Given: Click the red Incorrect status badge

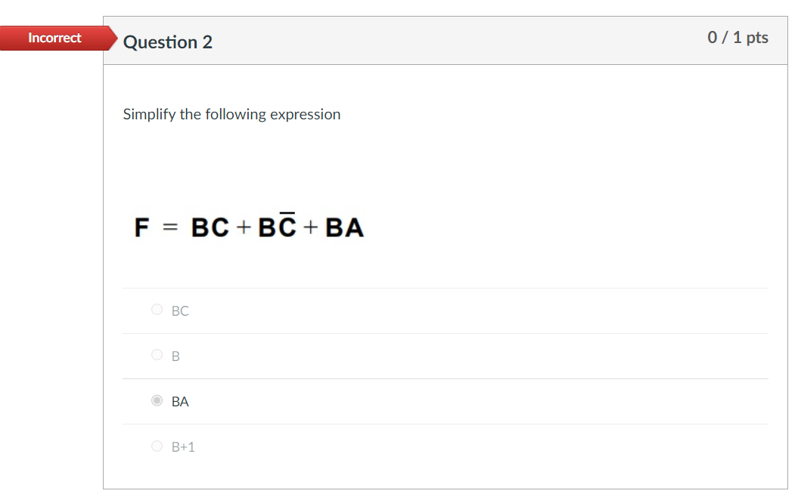Looking at the screenshot, I should pos(51,38).
